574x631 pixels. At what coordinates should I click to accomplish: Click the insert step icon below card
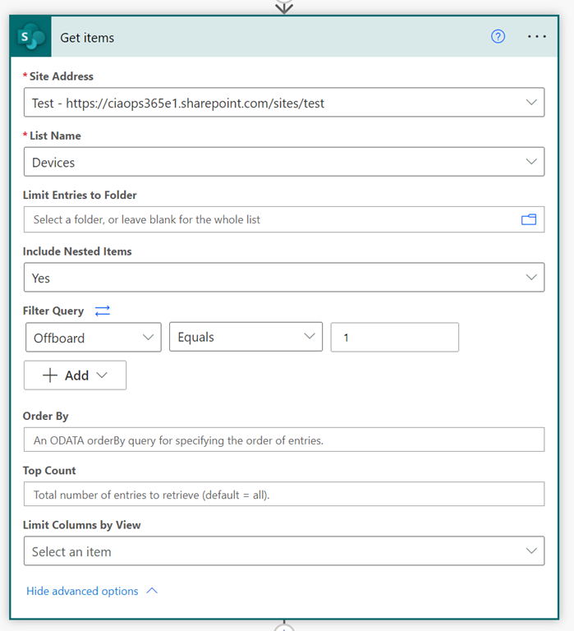point(284,626)
